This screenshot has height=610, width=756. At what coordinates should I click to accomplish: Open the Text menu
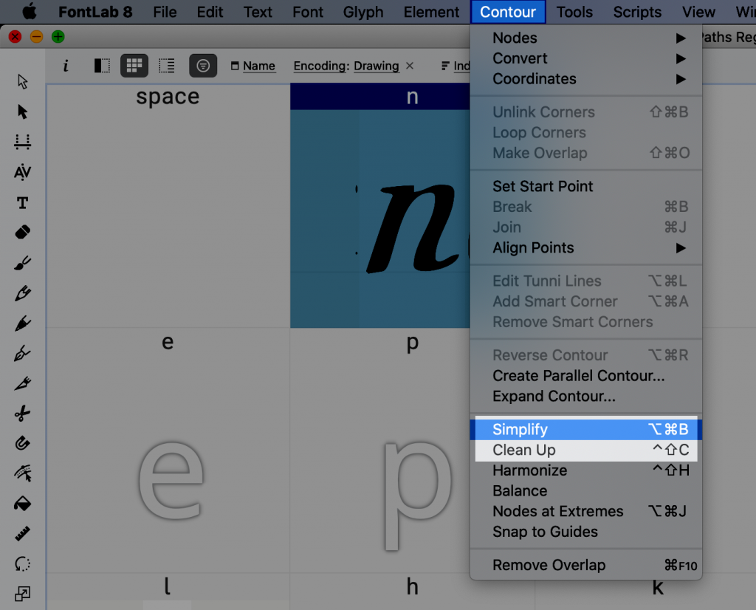[258, 12]
